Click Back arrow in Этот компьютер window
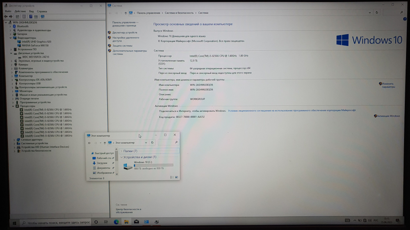 (x=89, y=143)
